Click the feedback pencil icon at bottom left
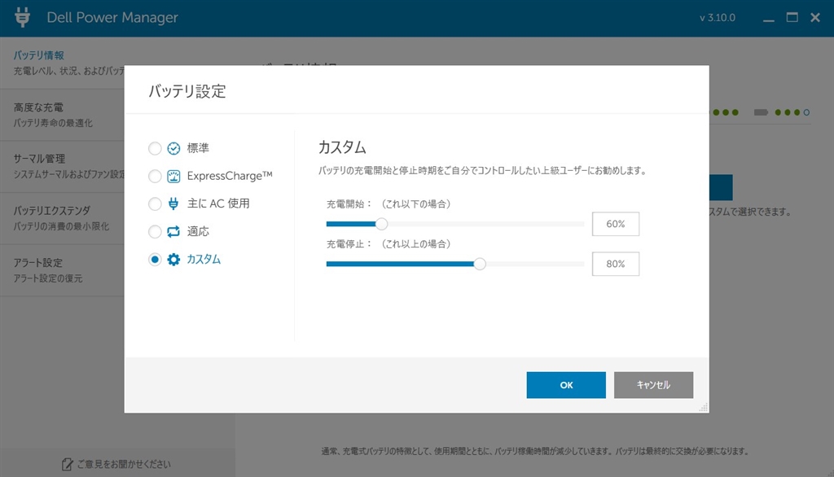 coord(68,464)
